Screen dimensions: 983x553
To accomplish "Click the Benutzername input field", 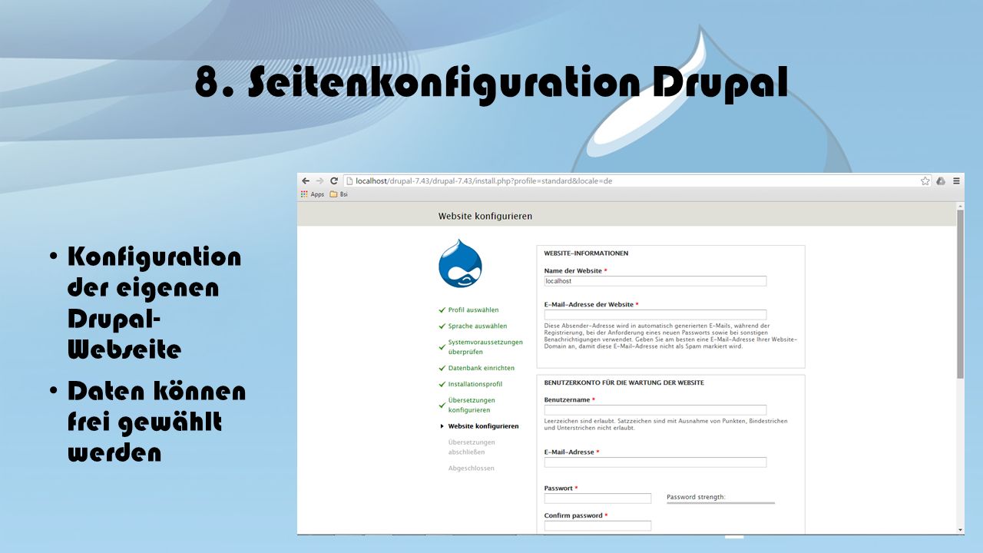I will click(655, 410).
